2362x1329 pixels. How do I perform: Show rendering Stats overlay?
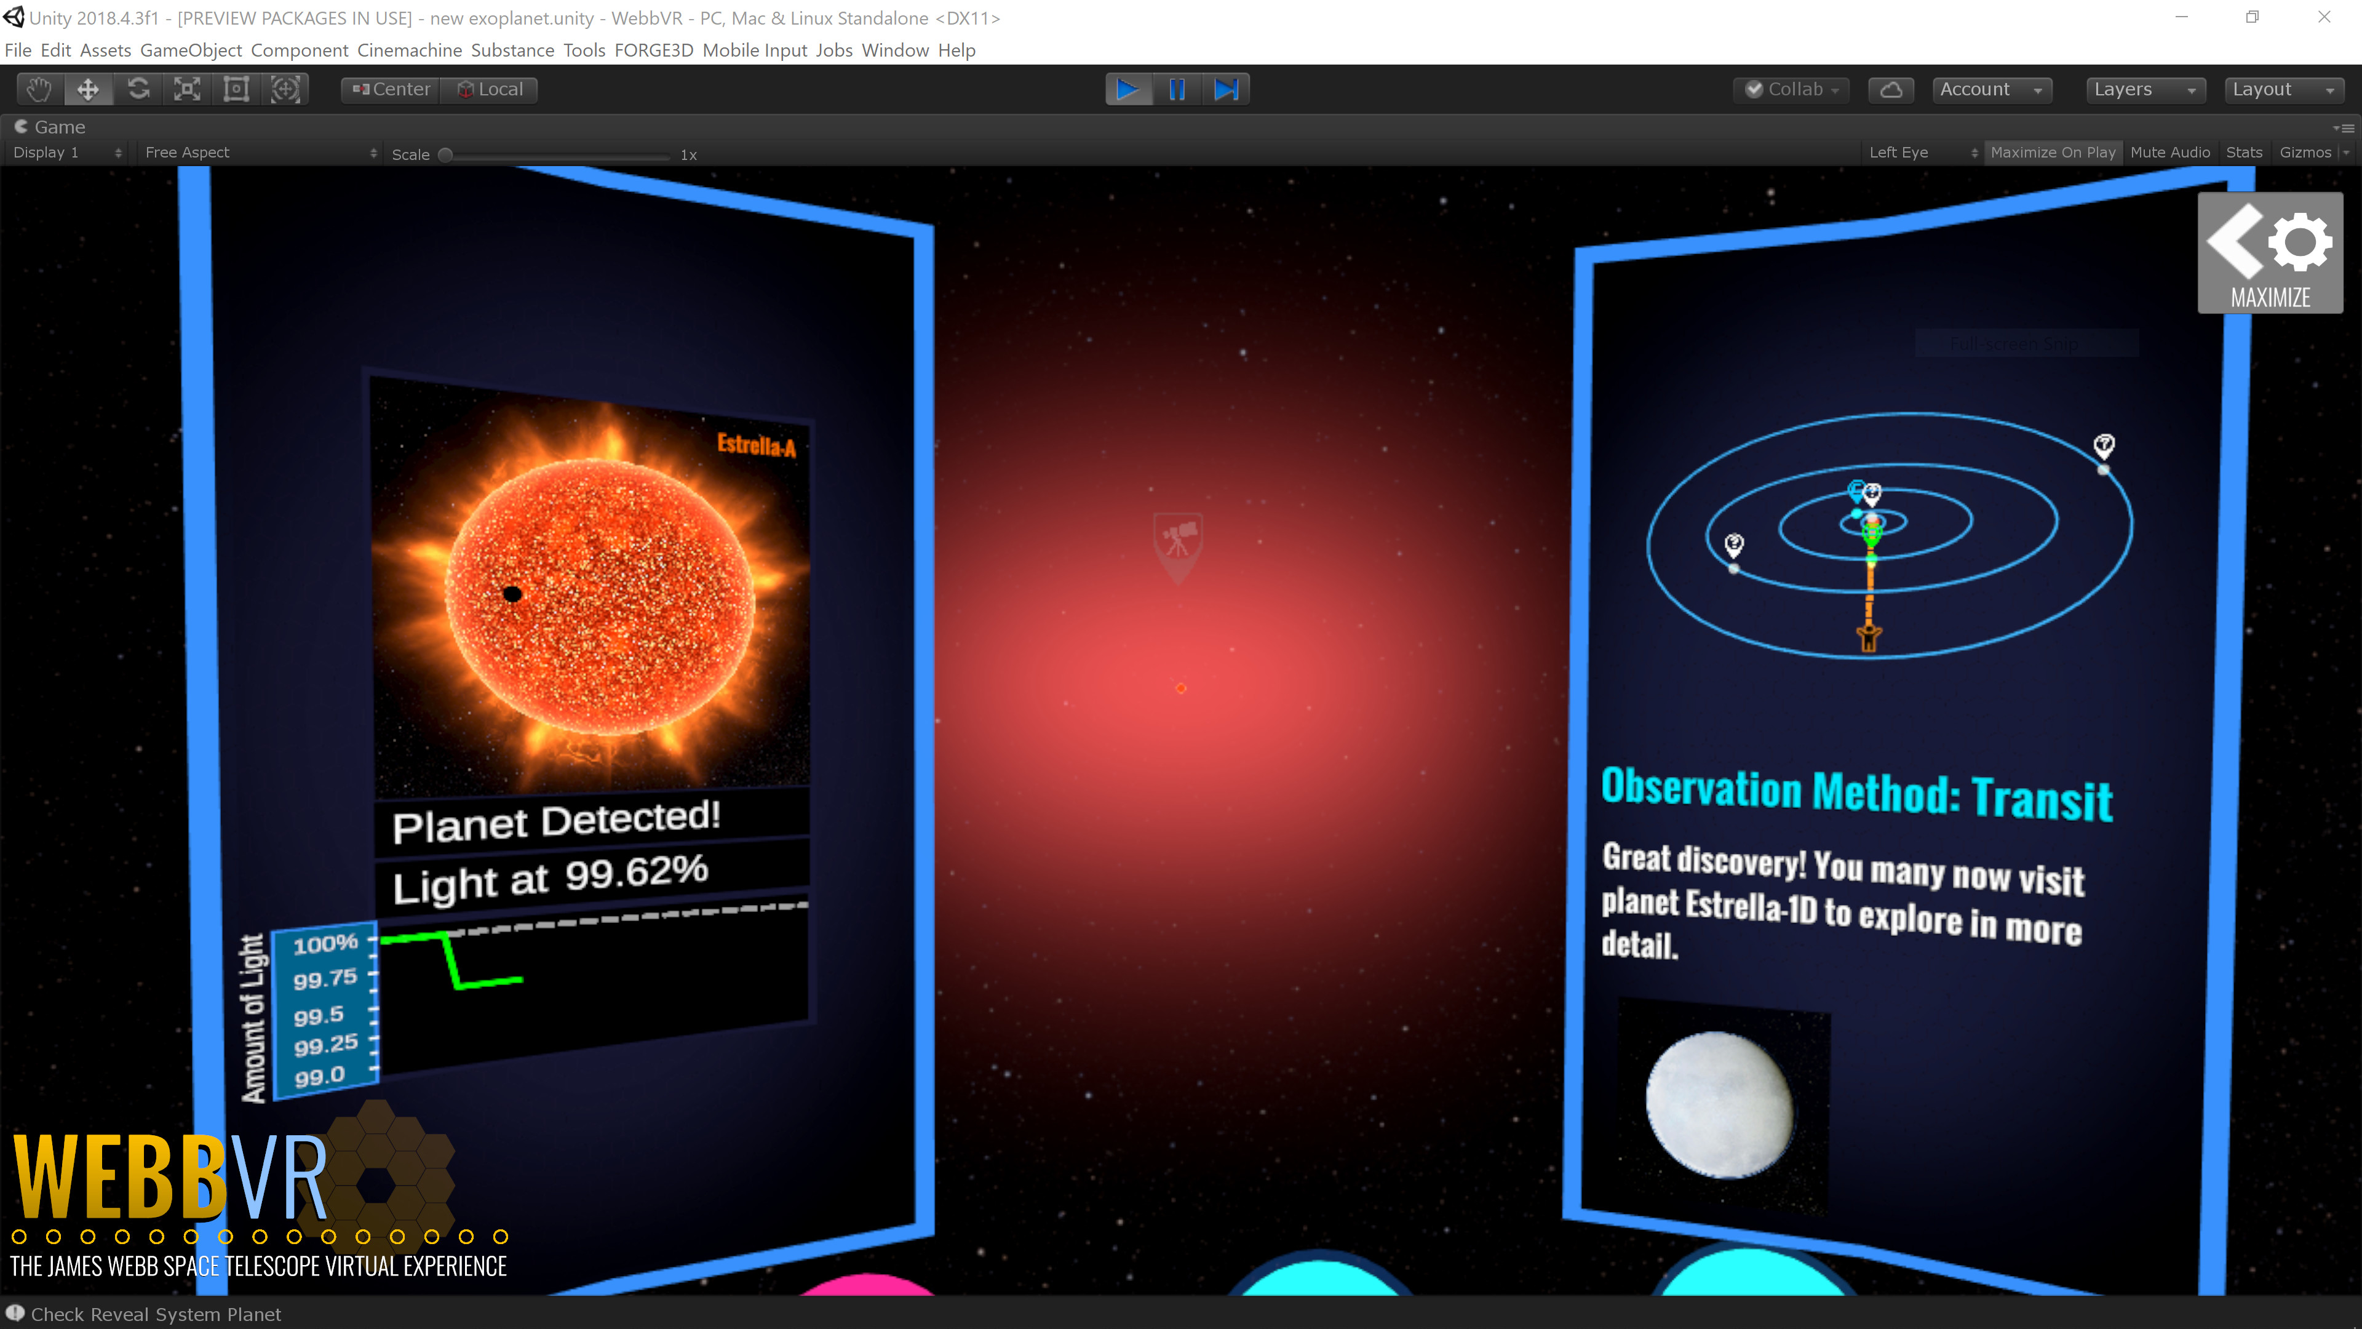point(2244,152)
